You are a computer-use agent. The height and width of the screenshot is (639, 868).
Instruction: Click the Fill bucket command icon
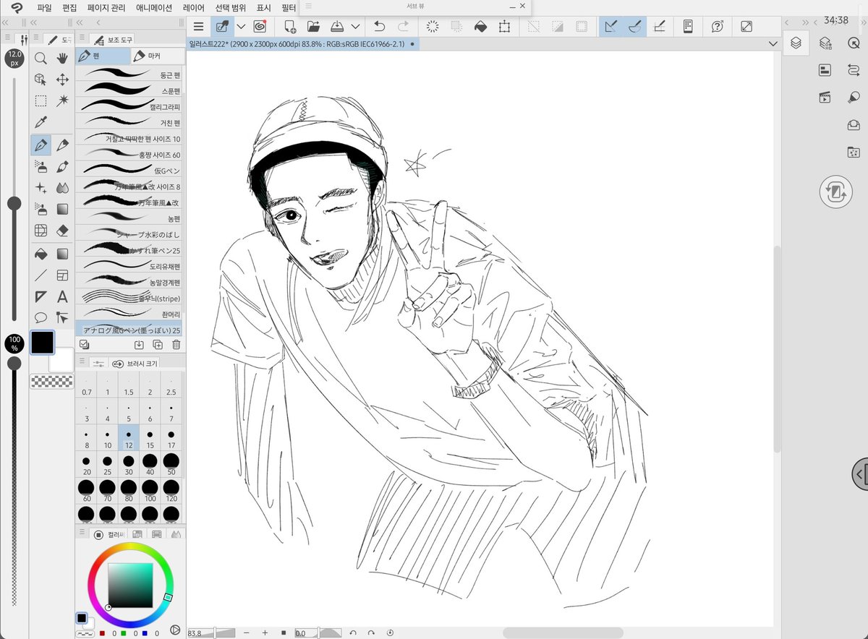480,26
